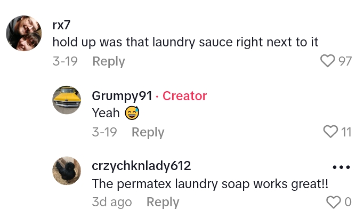Image resolution: width=356 pixels, height=218 pixels.
Task: Open the three-dot menu on crzychknlady612's comment
Action: pos(341,167)
